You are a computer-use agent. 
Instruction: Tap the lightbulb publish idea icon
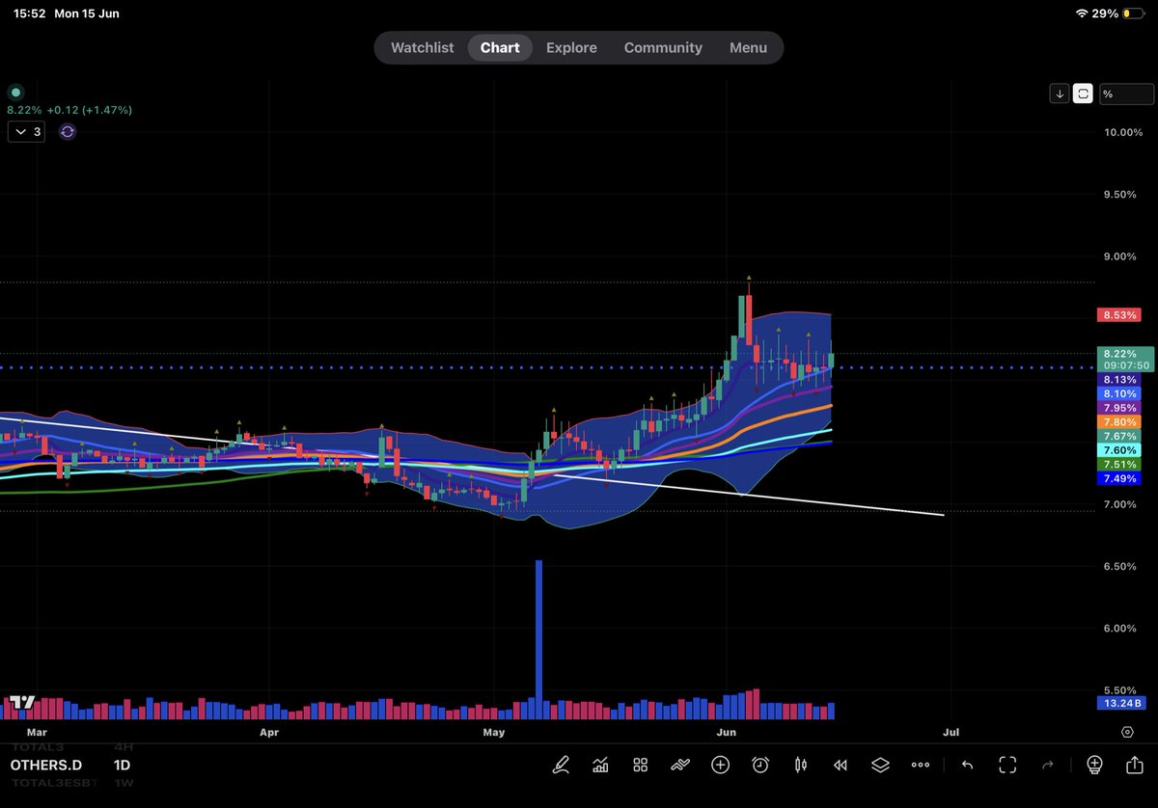tap(1094, 765)
